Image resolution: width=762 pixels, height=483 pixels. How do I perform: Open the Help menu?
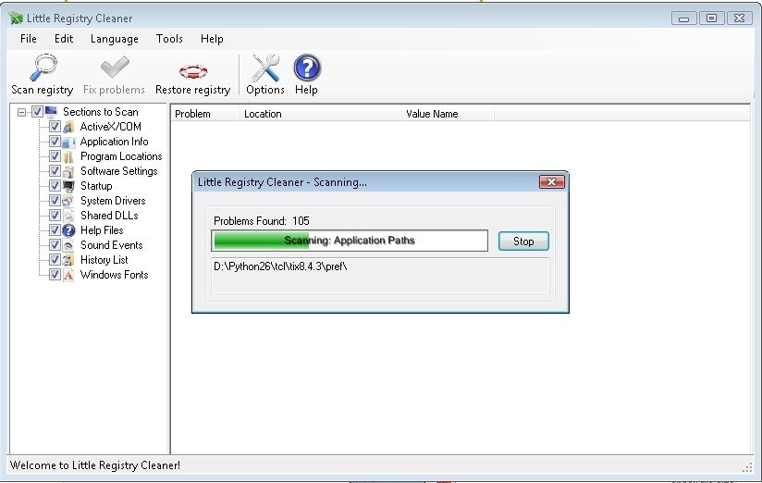[x=212, y=39]
